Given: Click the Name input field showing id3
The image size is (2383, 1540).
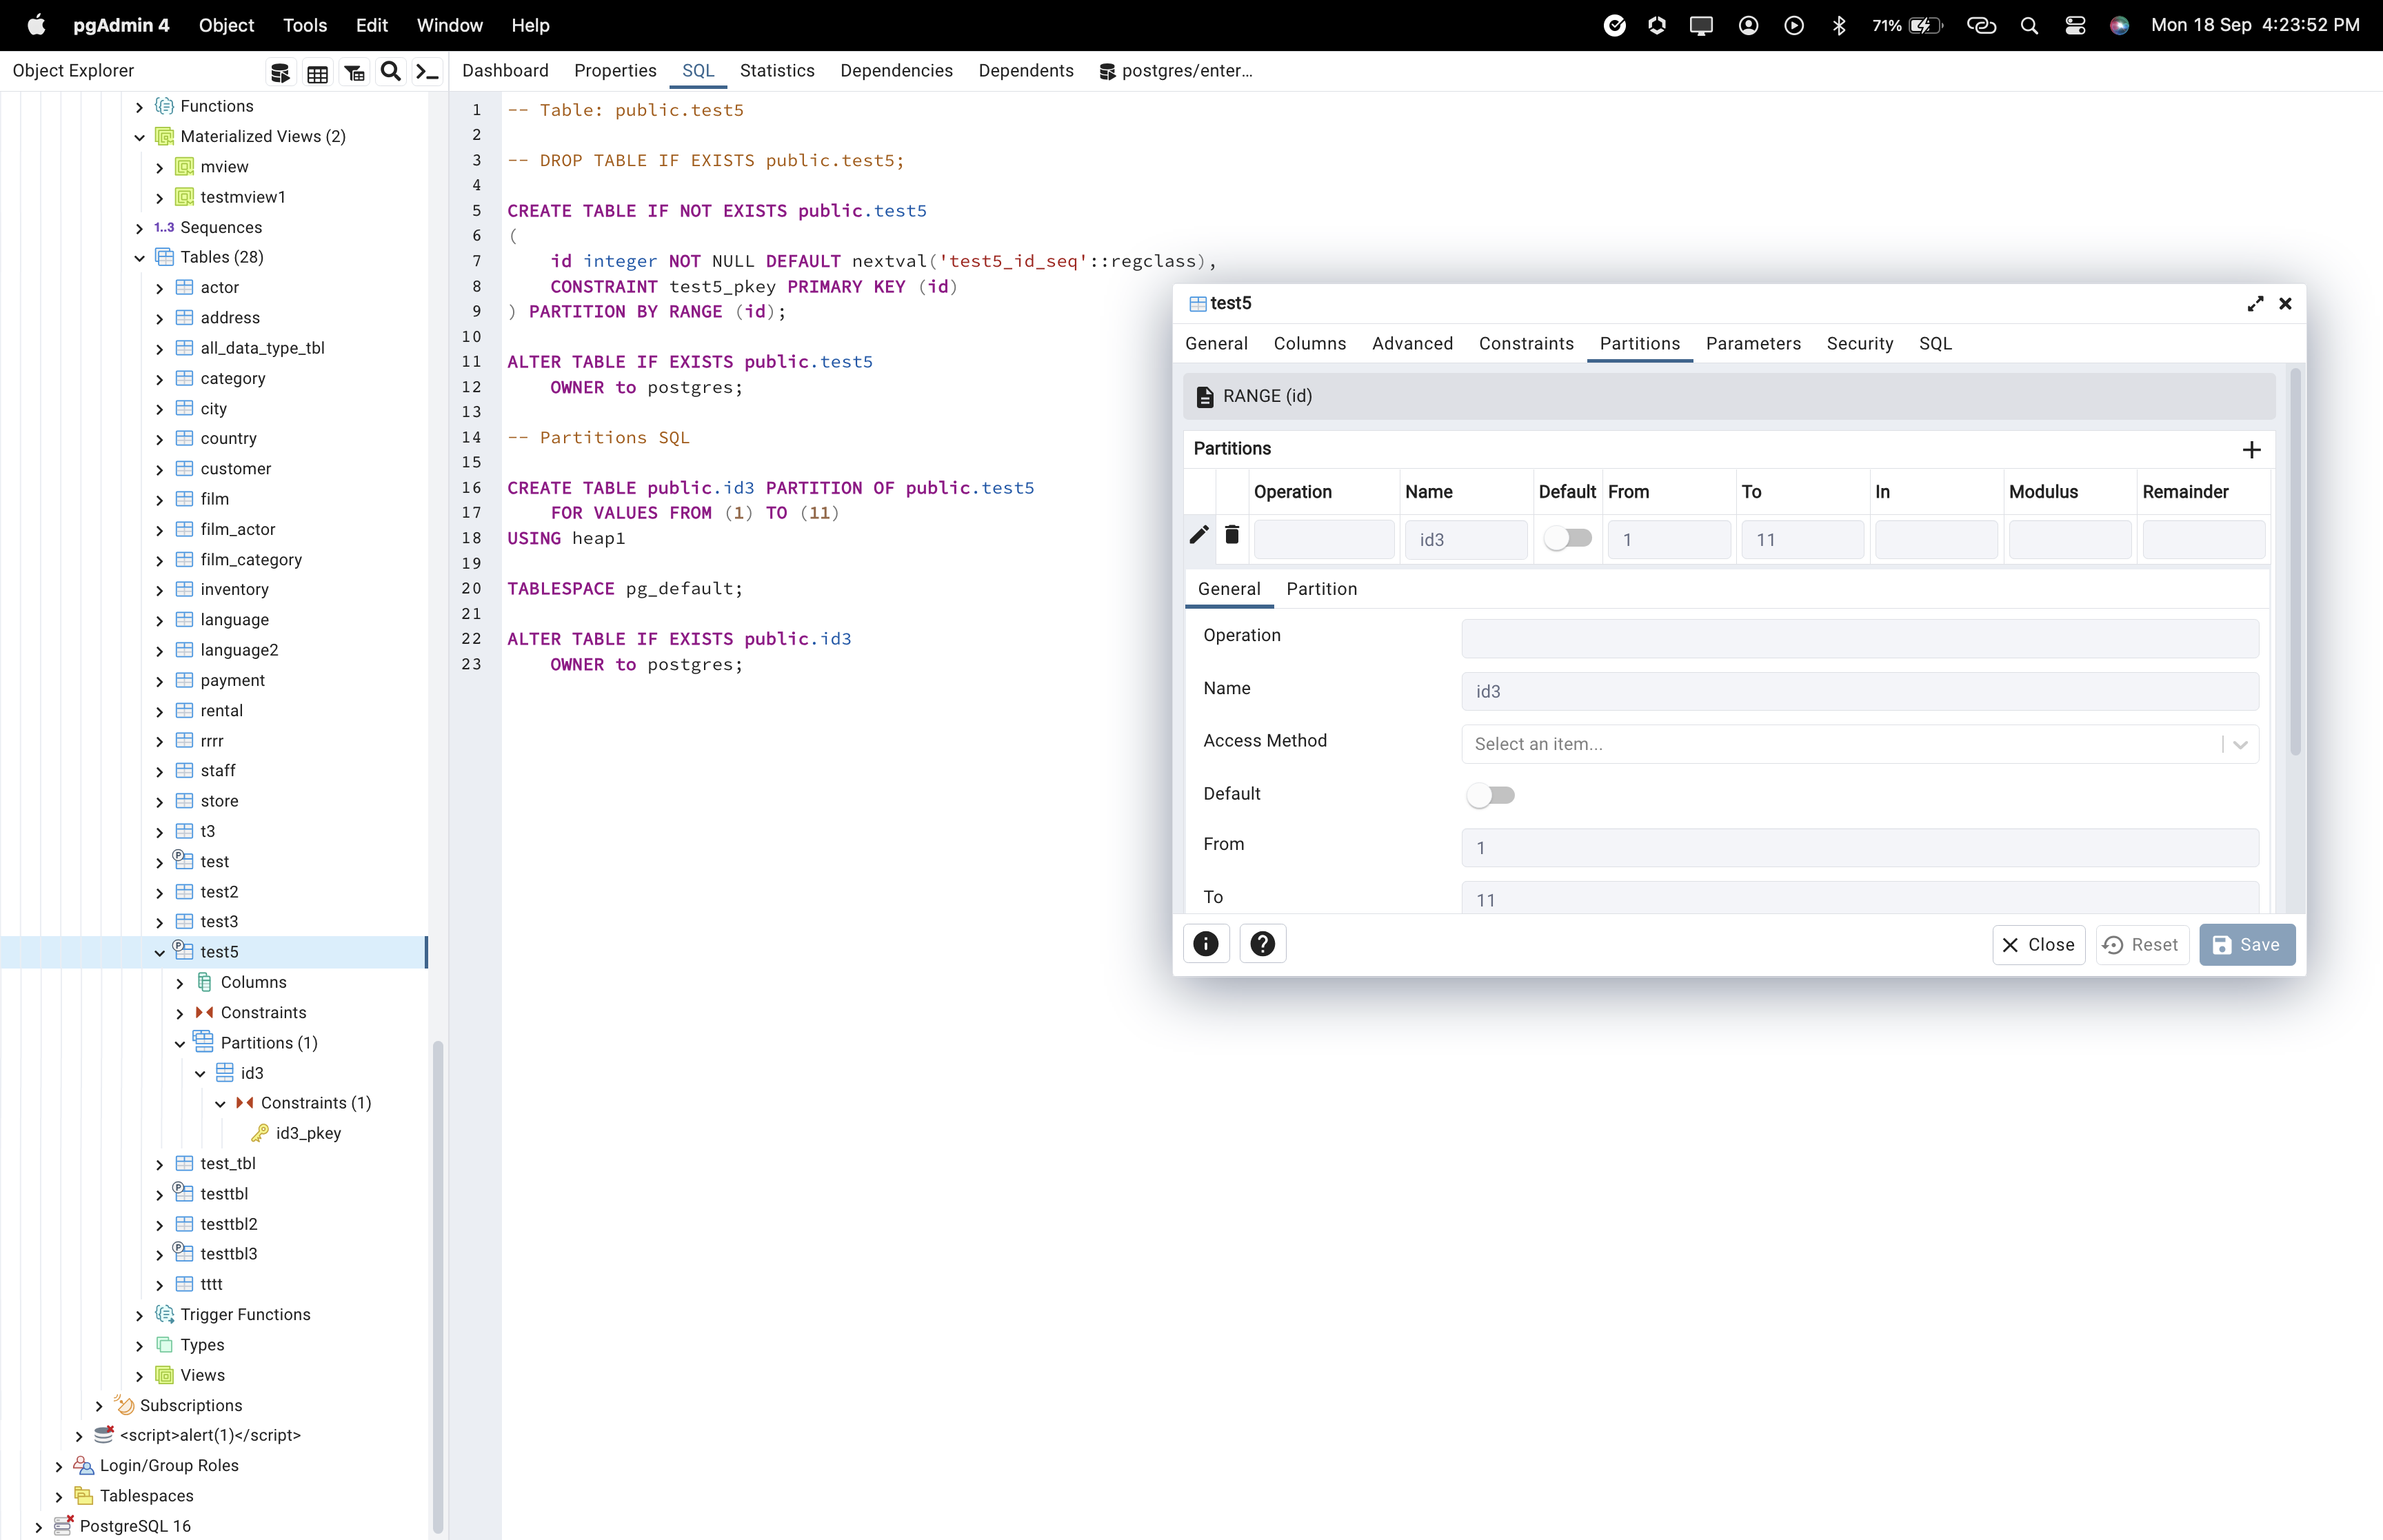Looking at the screenshot, I should 1859,691.
